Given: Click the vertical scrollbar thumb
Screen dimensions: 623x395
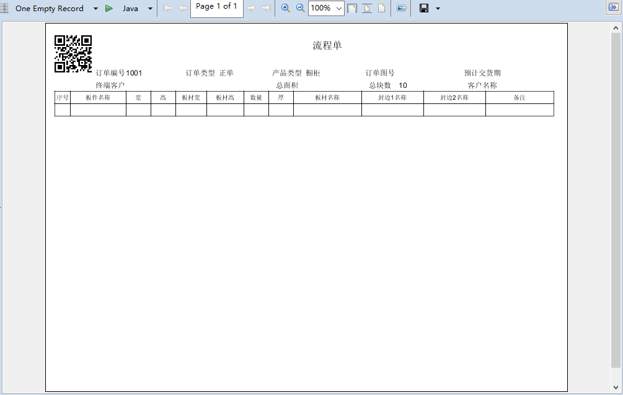Looking at the screenshot, I should click(x=616, y=201).
